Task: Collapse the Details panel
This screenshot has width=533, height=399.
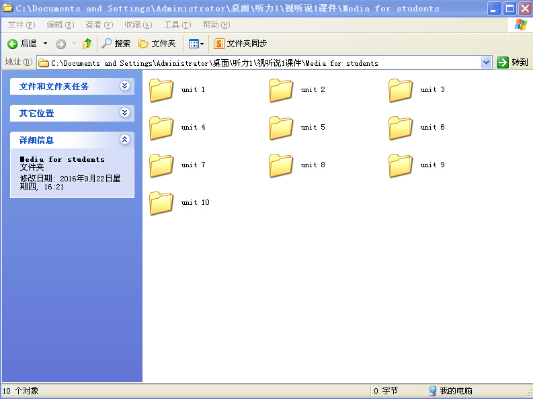Action: (124, 140)
